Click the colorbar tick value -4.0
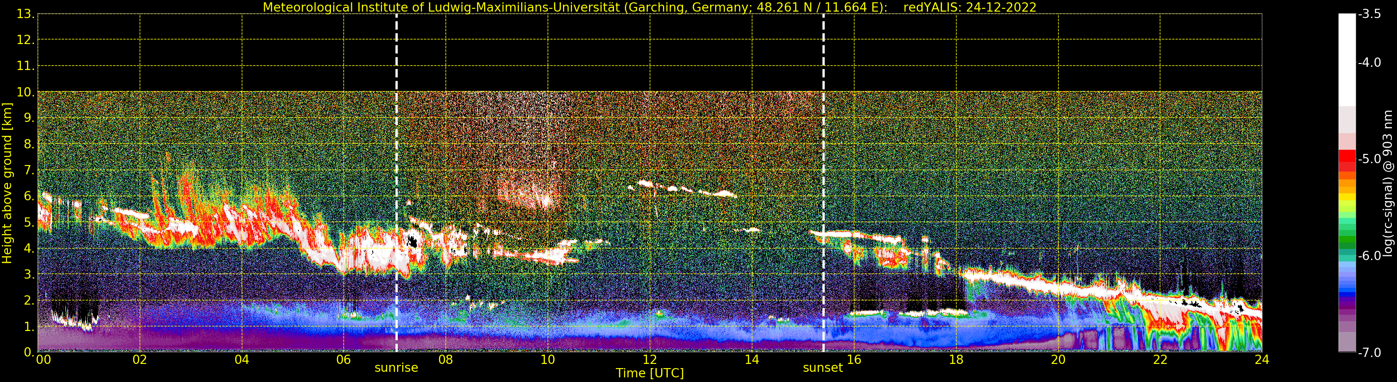Screen dimensions: 1397x382 point(1369,63)
